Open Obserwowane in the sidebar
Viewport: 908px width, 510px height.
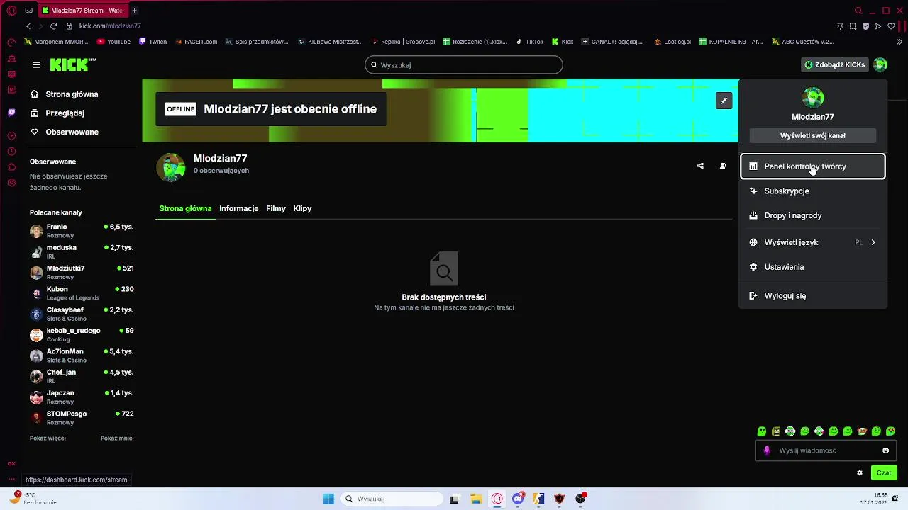point(64,132)
